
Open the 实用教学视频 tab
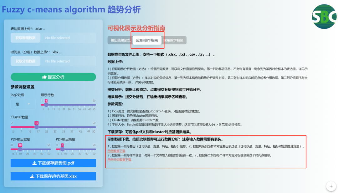(174, 40)
